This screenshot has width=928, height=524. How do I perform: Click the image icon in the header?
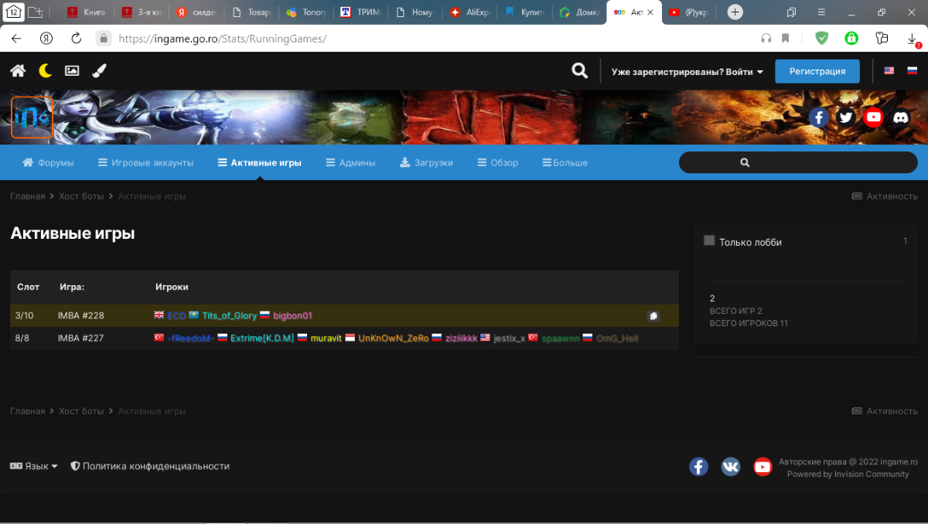[72, 71]
